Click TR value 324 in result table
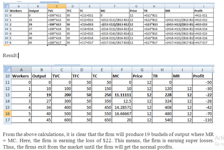 tap(162, 101)
